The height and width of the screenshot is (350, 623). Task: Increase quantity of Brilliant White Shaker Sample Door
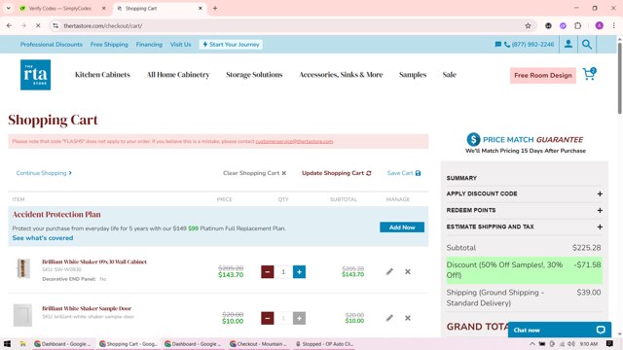(299, 318)
